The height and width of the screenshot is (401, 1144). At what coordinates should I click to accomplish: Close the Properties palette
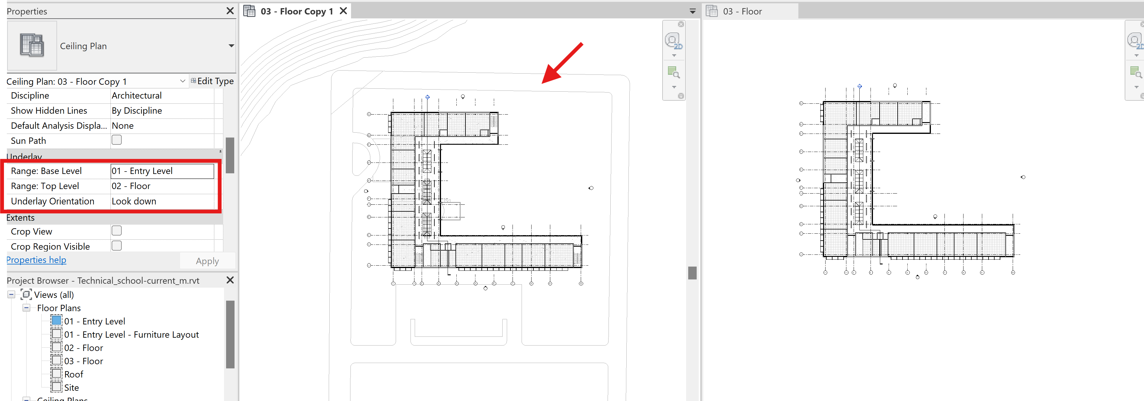click(230, 11)
